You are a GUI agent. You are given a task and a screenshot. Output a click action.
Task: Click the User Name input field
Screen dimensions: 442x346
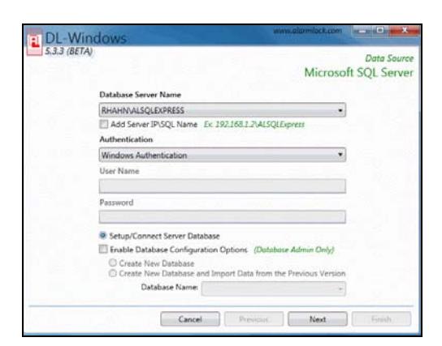pyautogui.click(x=223, y=186)
